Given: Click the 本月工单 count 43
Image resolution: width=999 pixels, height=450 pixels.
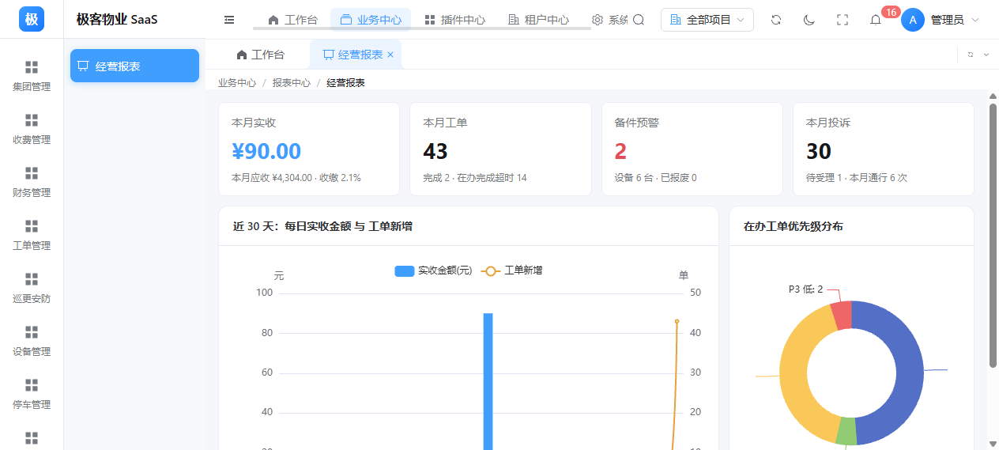Looking at the screenshot, I should click(435, 151).
